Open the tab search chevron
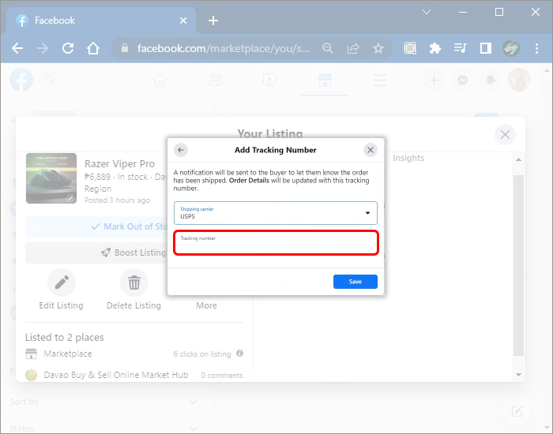This screenshot has height=434, width=553. click(427, 12)
